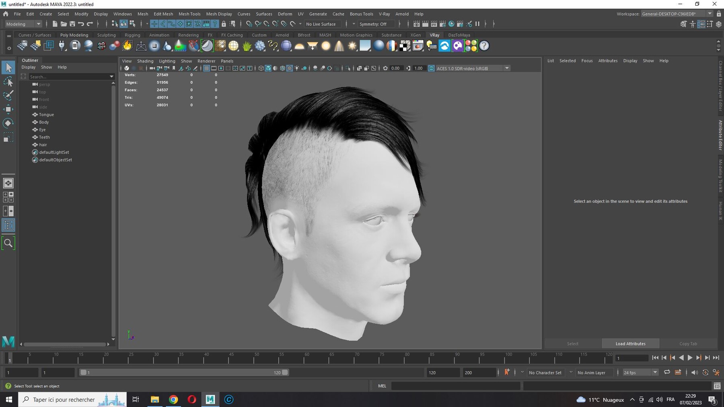Select the hair node in Outliner

(43, 145)
